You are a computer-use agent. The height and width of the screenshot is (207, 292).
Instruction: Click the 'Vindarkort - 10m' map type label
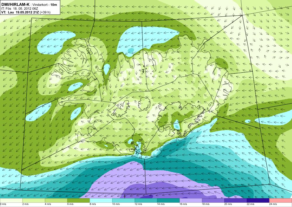pos(45,5)
